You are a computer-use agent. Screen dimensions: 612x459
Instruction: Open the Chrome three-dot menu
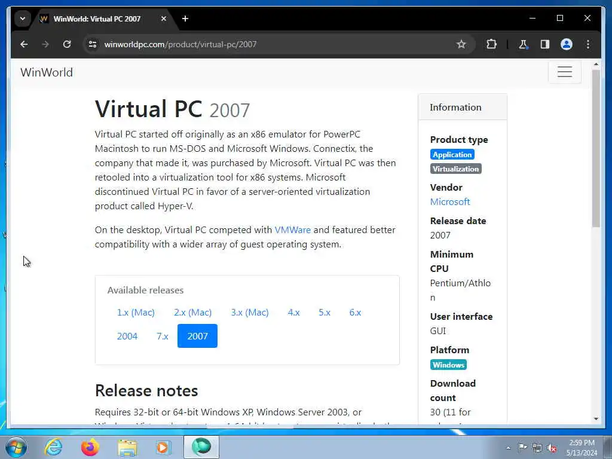[x=588, y=44]
